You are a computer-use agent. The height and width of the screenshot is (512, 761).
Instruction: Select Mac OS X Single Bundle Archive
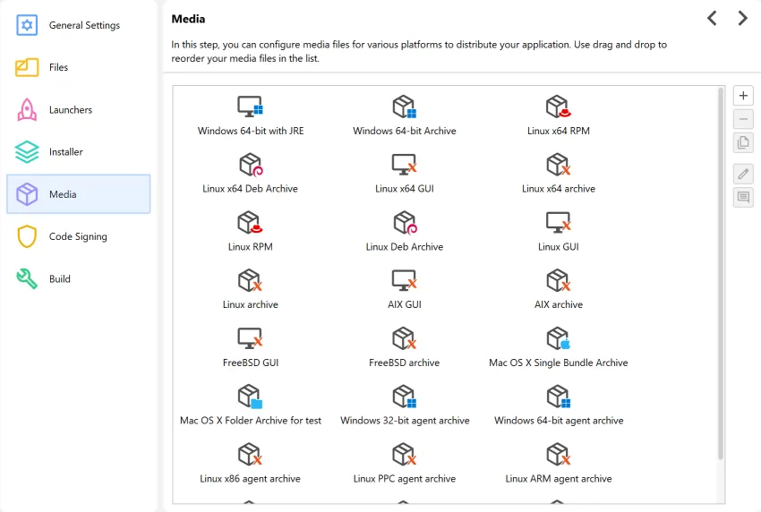tap(558, 348)
